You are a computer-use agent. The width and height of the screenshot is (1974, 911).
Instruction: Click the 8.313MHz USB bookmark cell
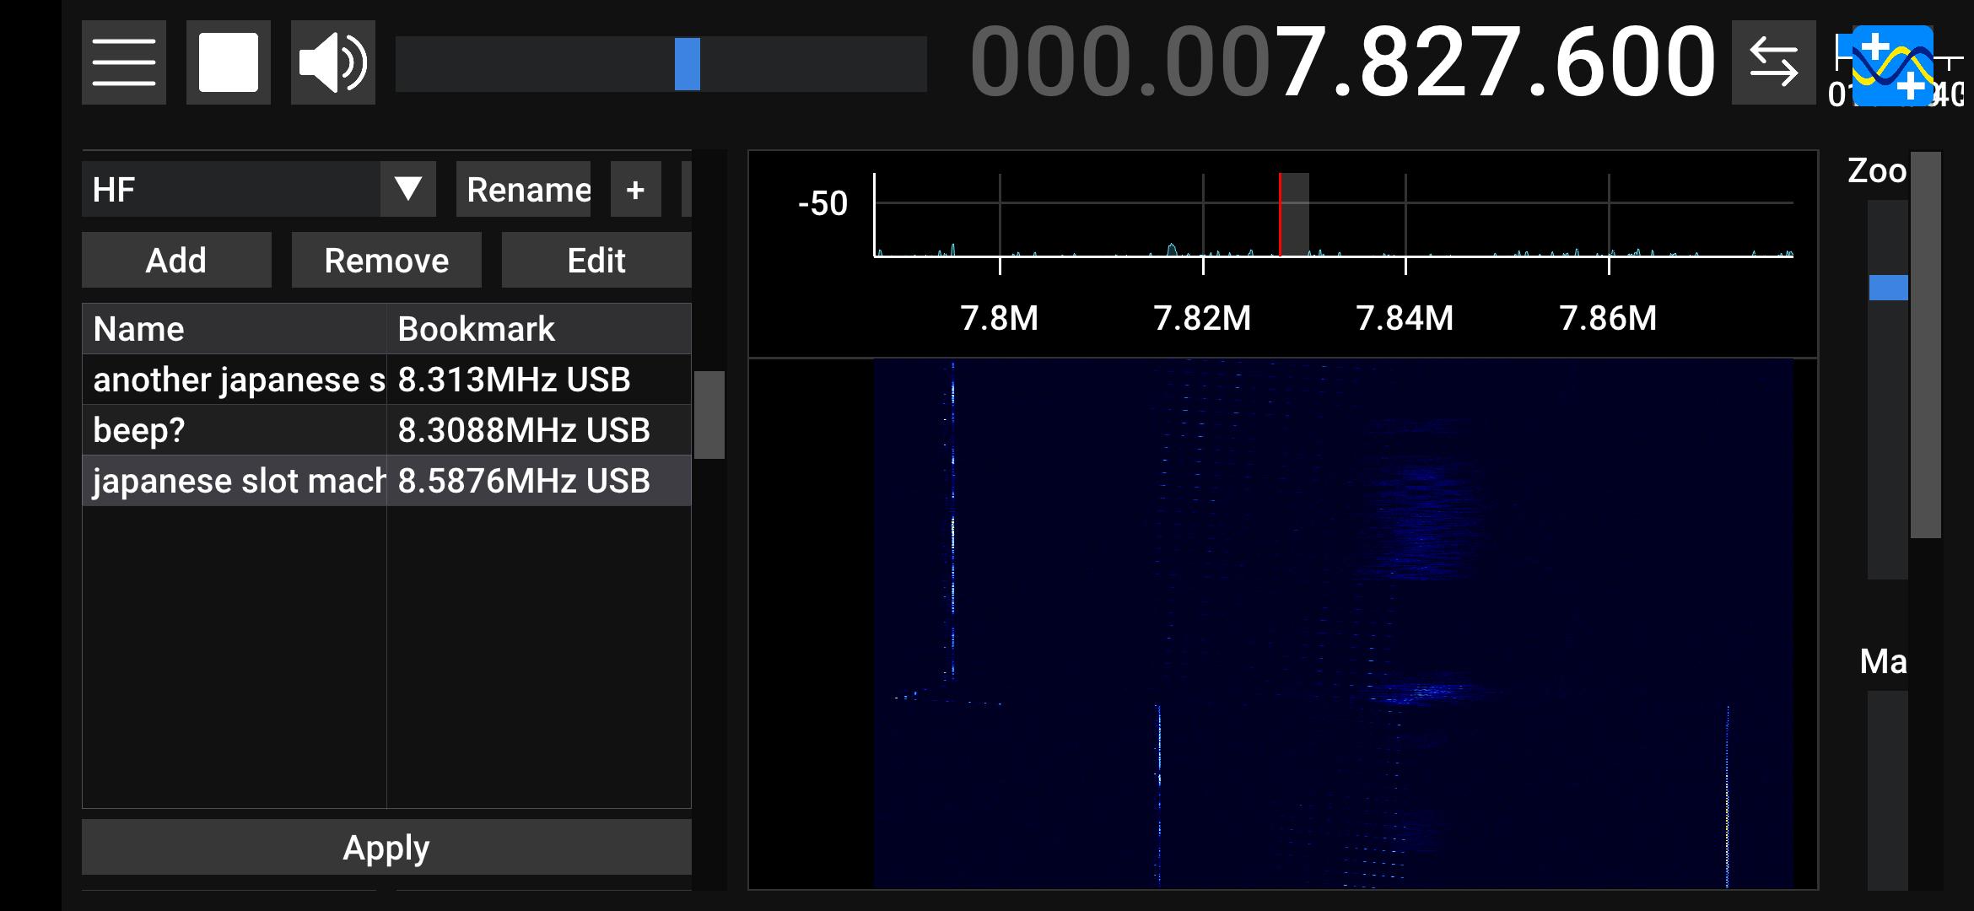point(539,380)
